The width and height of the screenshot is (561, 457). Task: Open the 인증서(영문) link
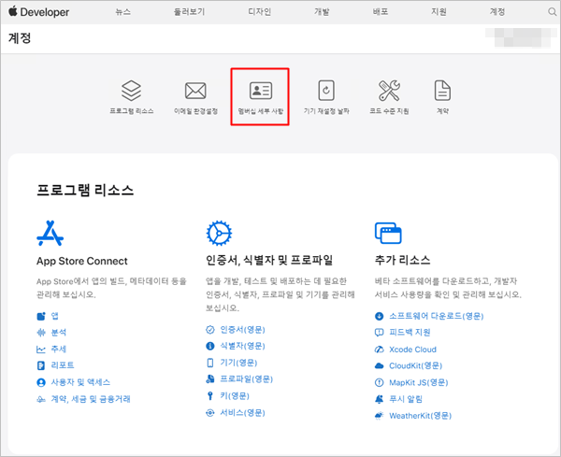[x=242, y=330]
